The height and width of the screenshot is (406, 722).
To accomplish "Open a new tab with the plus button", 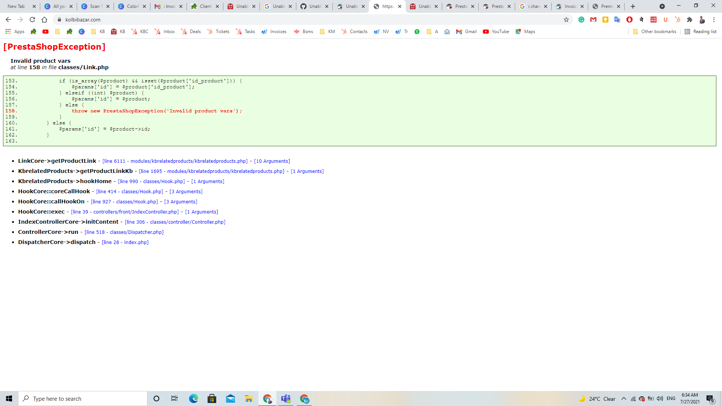I will 633,6.
